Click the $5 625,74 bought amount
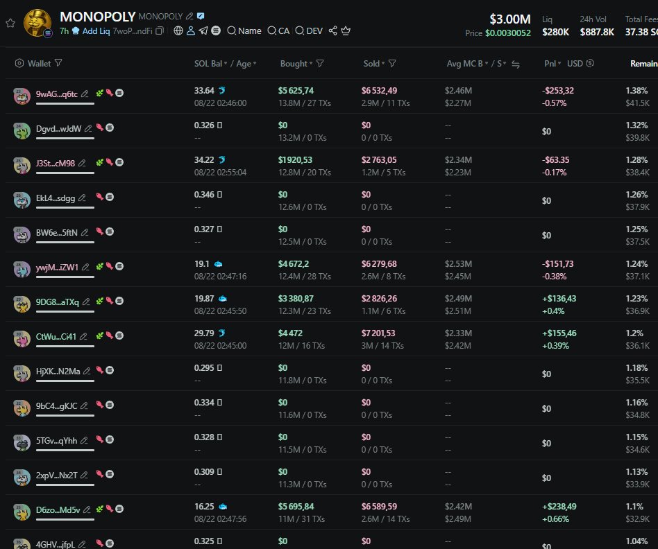The width and height of the screenshot is (658, 549). [x=296, y=91]
